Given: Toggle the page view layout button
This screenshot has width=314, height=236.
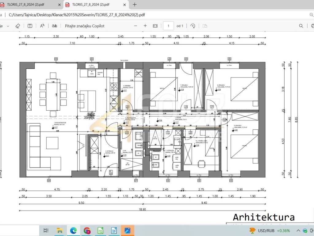Looking at the screenshot, I should pyautogui.click(x=205, y=26).
